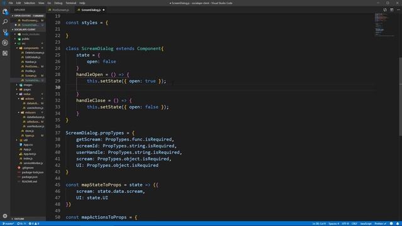Click the feedback smiley in status bar

(391, 223)
